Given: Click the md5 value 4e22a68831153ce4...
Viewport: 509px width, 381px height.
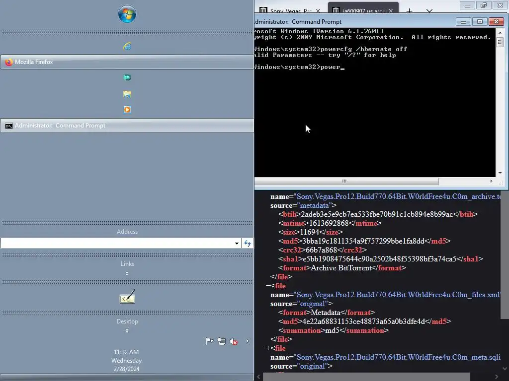Looking at the screenshot, I should [364, 321].
